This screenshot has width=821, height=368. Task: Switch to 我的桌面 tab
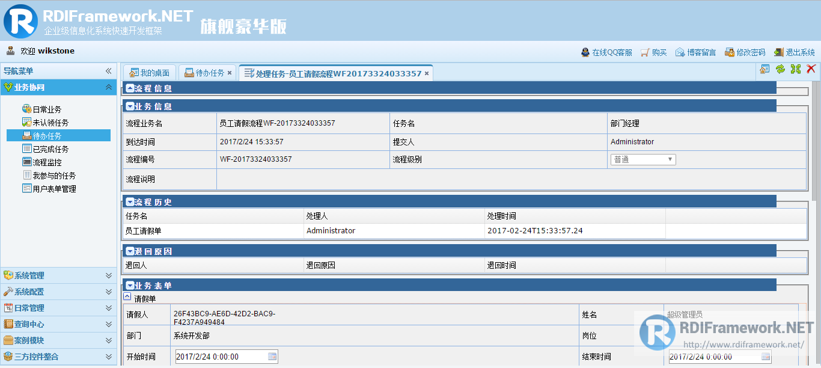click(150, 73)
